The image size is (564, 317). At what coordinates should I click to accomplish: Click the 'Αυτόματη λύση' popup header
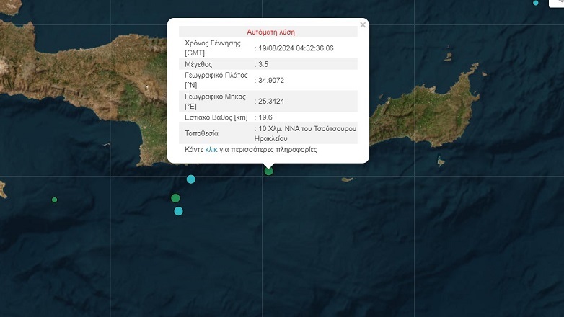270,32
